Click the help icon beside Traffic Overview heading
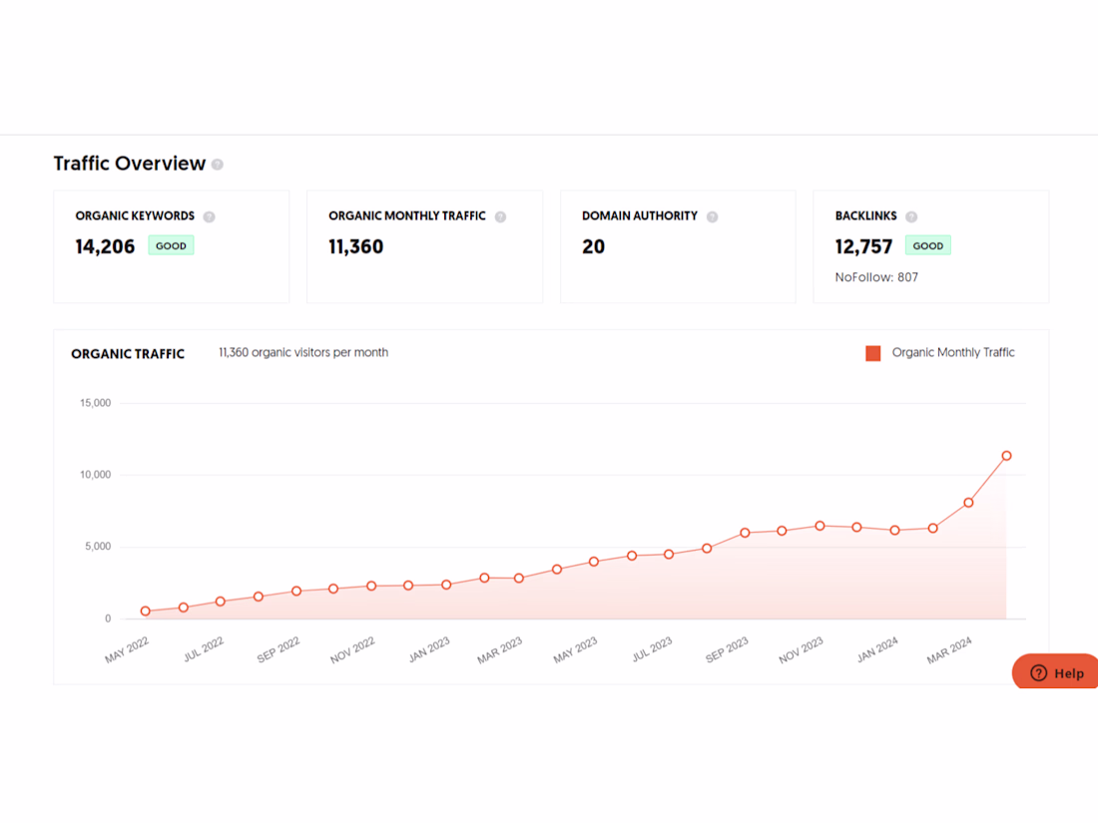 (218, 165)
